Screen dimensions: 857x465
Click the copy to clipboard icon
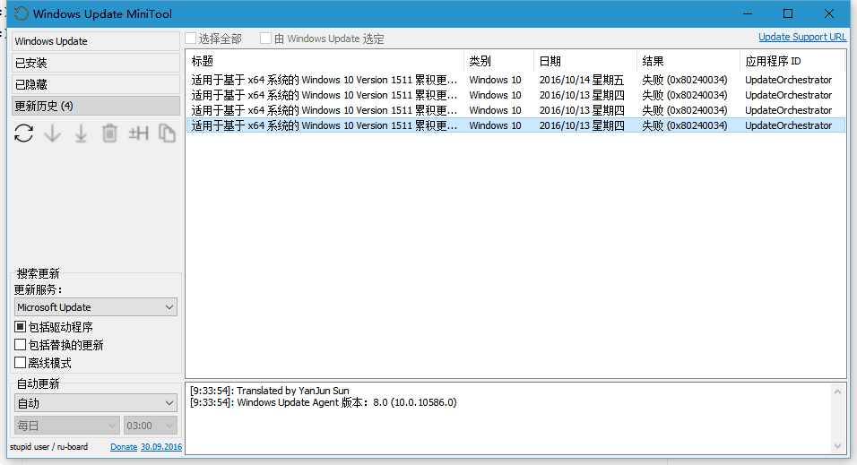click(167, 133)
